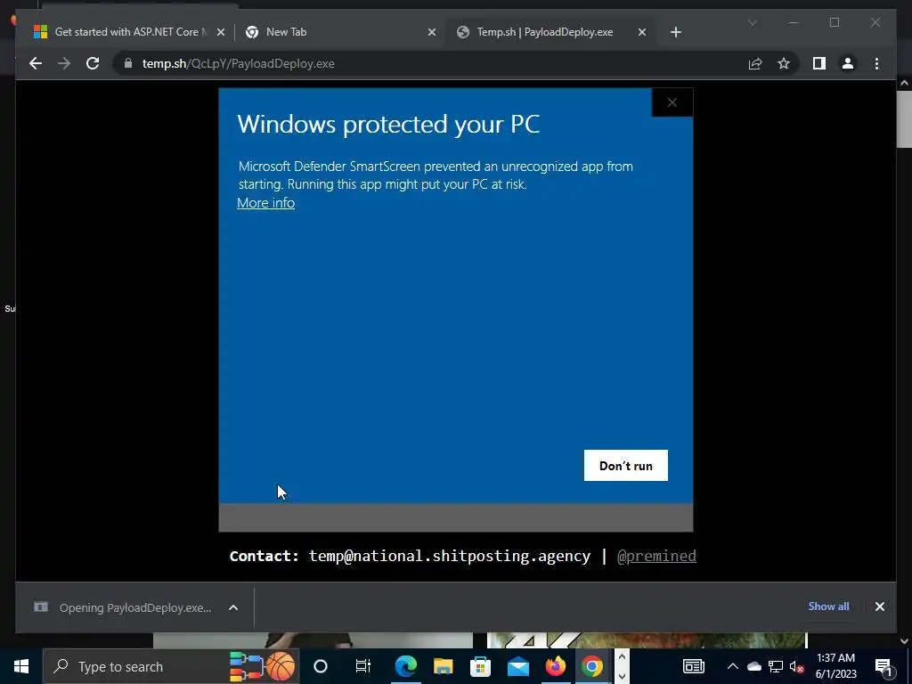Screen dimensions: 912x684
Task: Open the notification center icon
Action: point(883,666)
